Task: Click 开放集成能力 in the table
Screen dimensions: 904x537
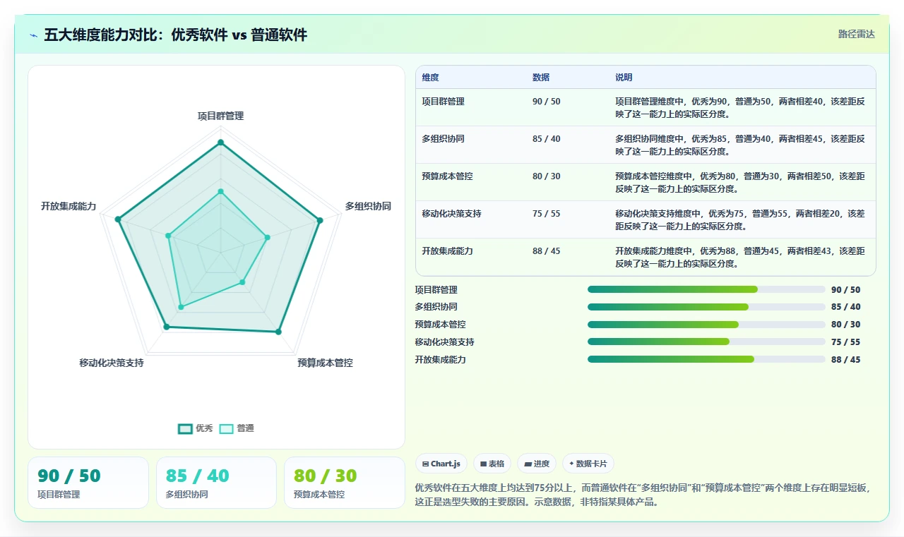Action: (x=448, y=251)
